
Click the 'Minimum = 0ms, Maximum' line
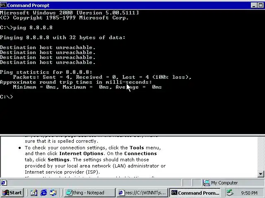(x=87, y=87)
